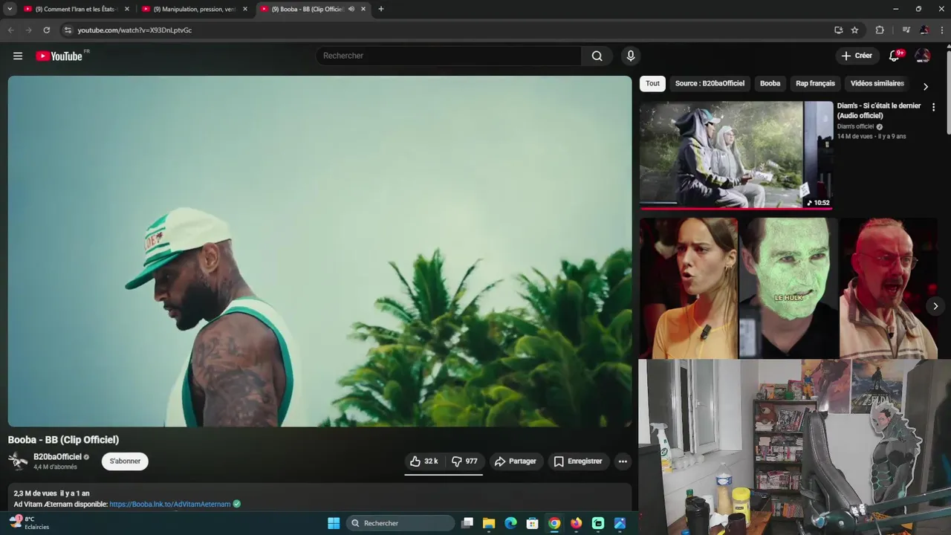Click the Booba video player

click(x=319, y=251)
